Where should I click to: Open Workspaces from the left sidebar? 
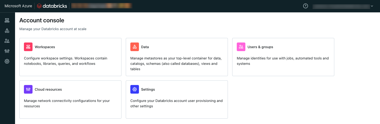click(x=7, y=20)
